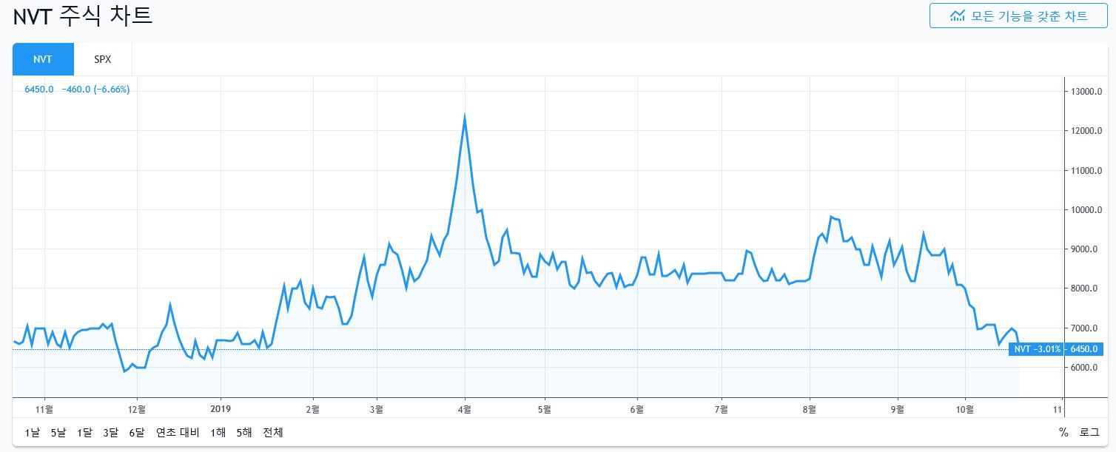Select the NVT tab
This screenshot has height=452, width=1116.
point(43,59)
